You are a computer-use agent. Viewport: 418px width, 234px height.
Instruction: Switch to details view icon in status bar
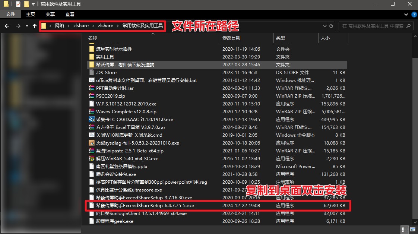404,230
